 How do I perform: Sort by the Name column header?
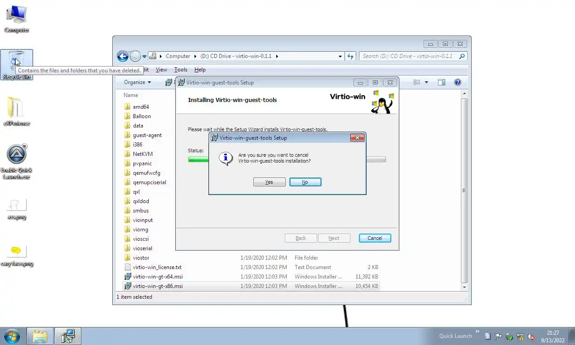tap(131, 95)
